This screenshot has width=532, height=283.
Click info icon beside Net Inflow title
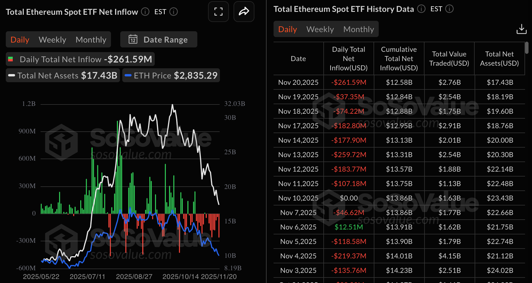[x=145, y=12]
